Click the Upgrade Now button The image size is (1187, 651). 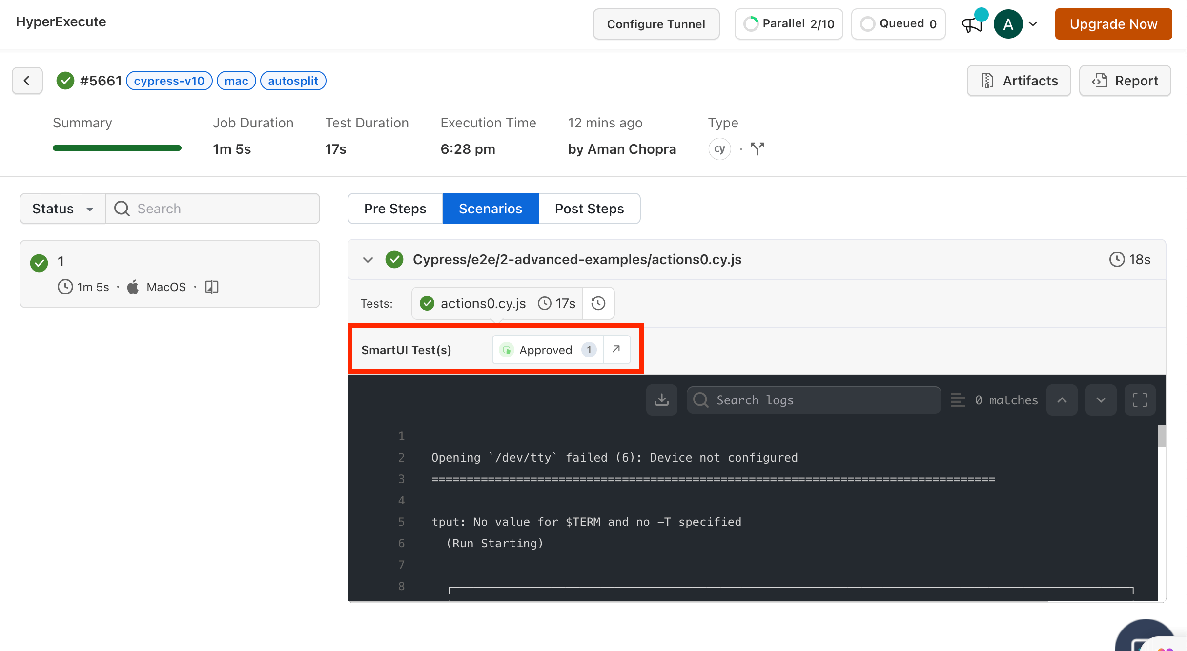coord(1113,24)
